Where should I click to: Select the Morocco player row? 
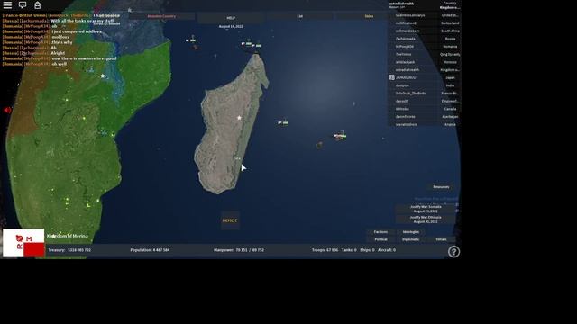click(x=425, y=62)
